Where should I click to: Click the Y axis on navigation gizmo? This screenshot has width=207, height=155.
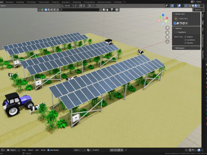160,18
